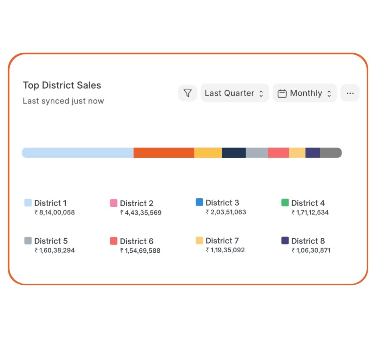Toggle District 7 visibility via its yellow swatch

click(199, 240)
